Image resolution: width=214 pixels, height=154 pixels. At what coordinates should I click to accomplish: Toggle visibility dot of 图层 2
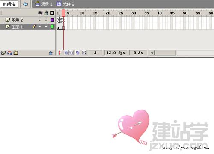tap(40, 20)
